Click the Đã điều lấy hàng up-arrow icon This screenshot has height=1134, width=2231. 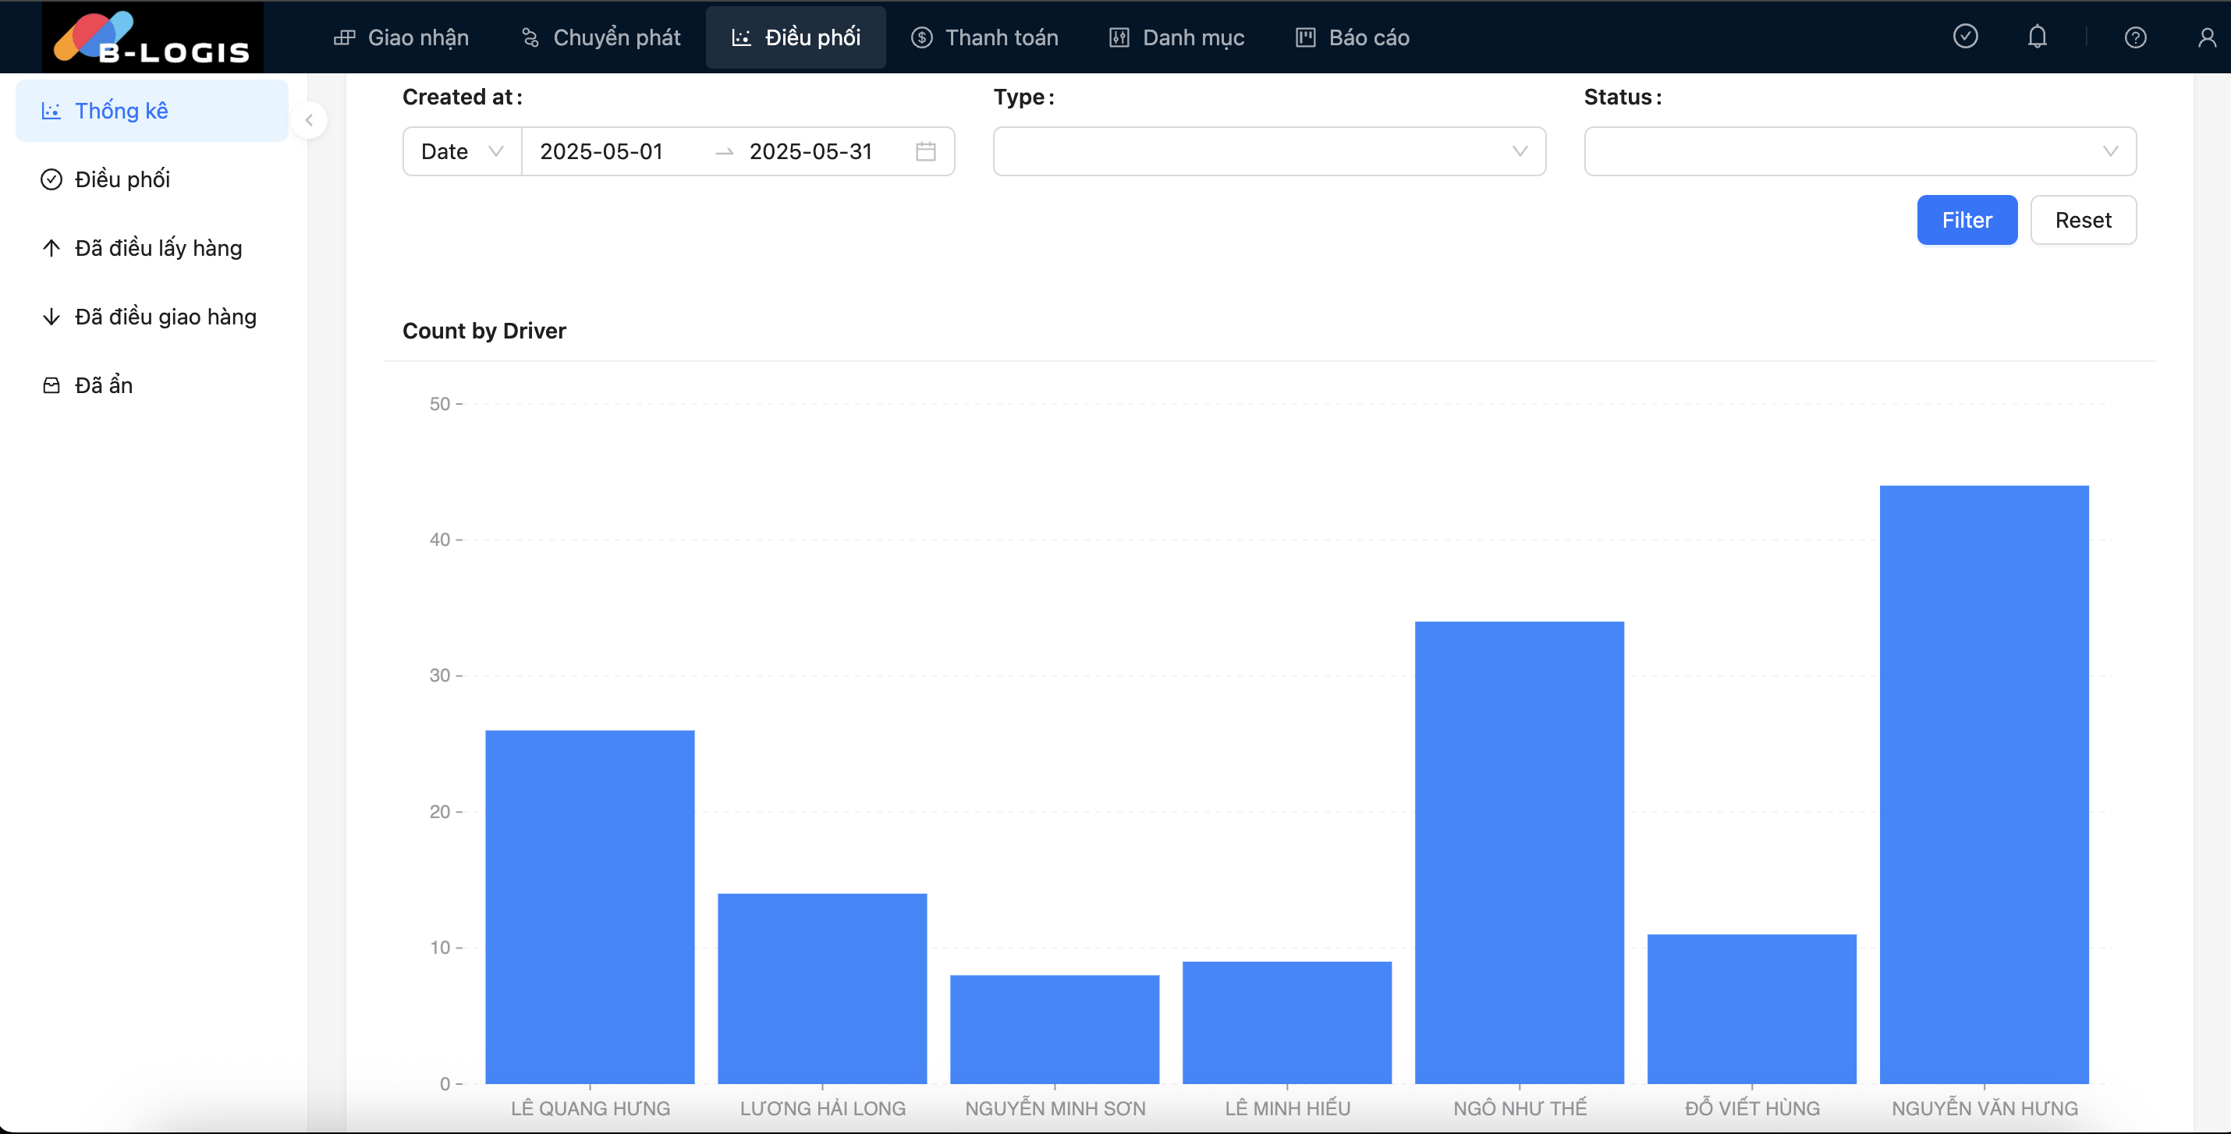51,247
